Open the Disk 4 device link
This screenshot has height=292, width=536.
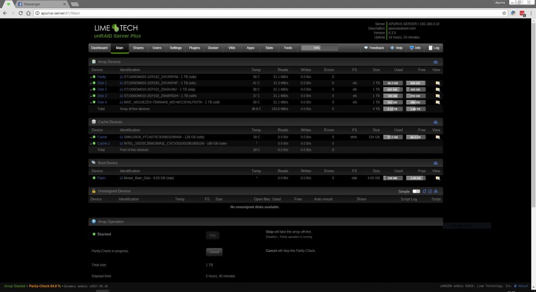[102, 102]
